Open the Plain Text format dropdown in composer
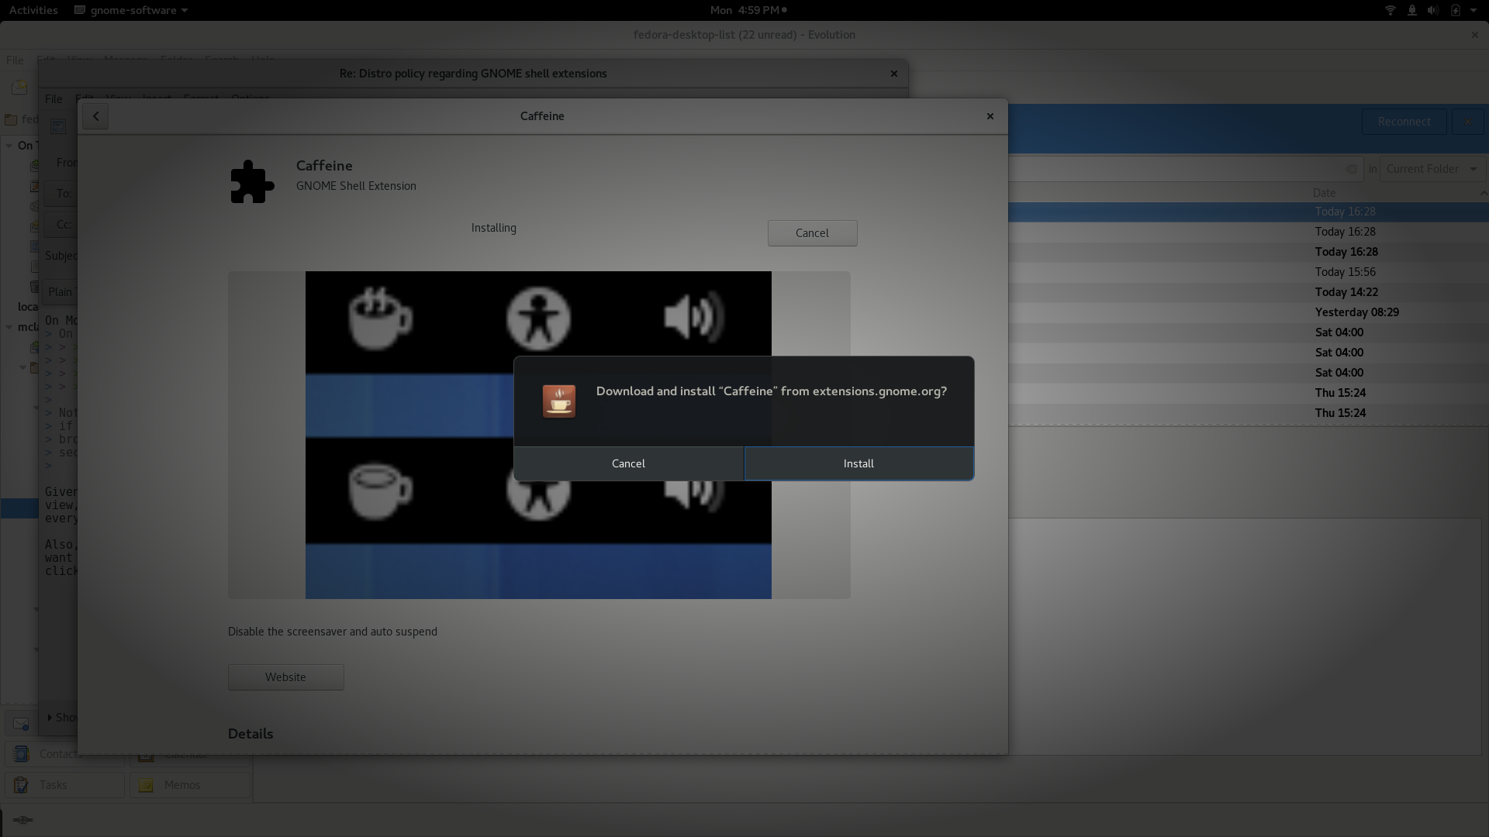Screen dimensions: 1489x837 60,291
